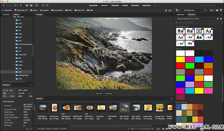Open Metadata panel options menu icon
The height and width of the screenshot is (131, 224).
click(31, 85)
